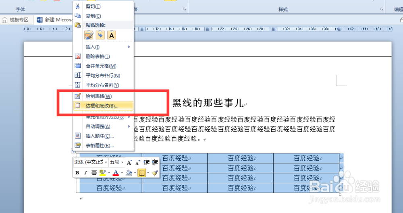Image resolution: width=403 pixels, height=213 pixels.
Task: Open 表格属性(R)... table properties
Action: click(x=103, y=145)
